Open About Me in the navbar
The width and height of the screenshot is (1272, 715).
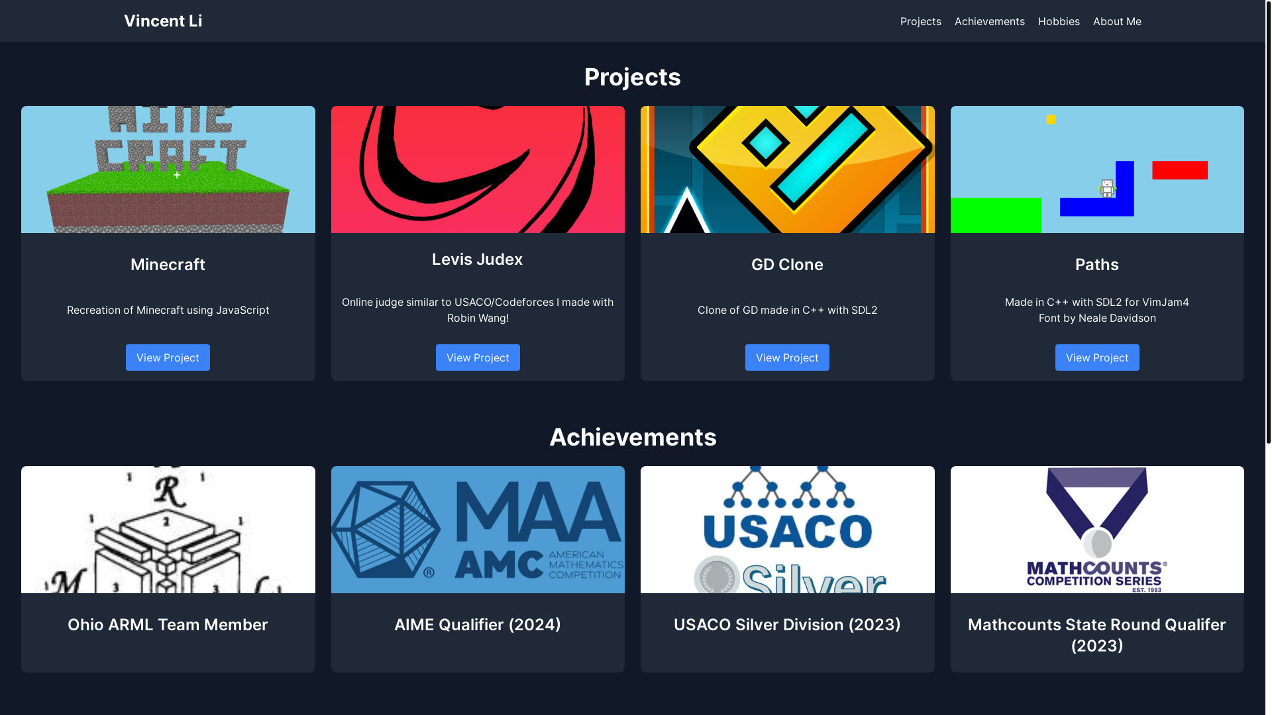coord(1117,21)
